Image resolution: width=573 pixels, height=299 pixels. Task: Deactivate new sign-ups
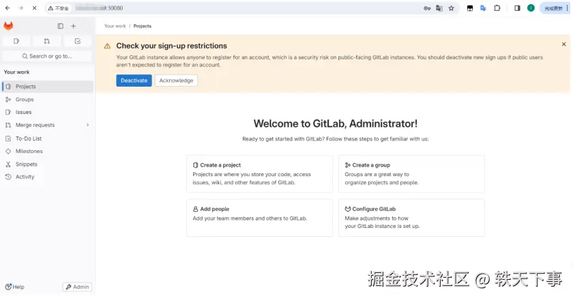tap(134, 81)
